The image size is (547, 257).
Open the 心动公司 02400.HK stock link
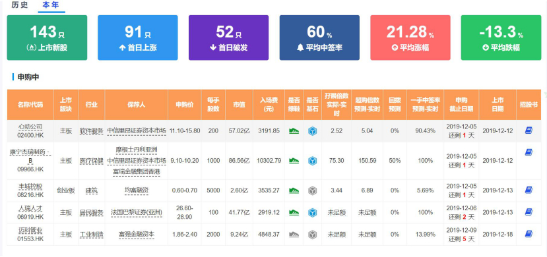[30, 131]
